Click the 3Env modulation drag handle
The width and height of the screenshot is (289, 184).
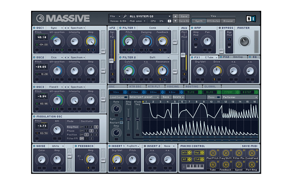pos(163,92)
